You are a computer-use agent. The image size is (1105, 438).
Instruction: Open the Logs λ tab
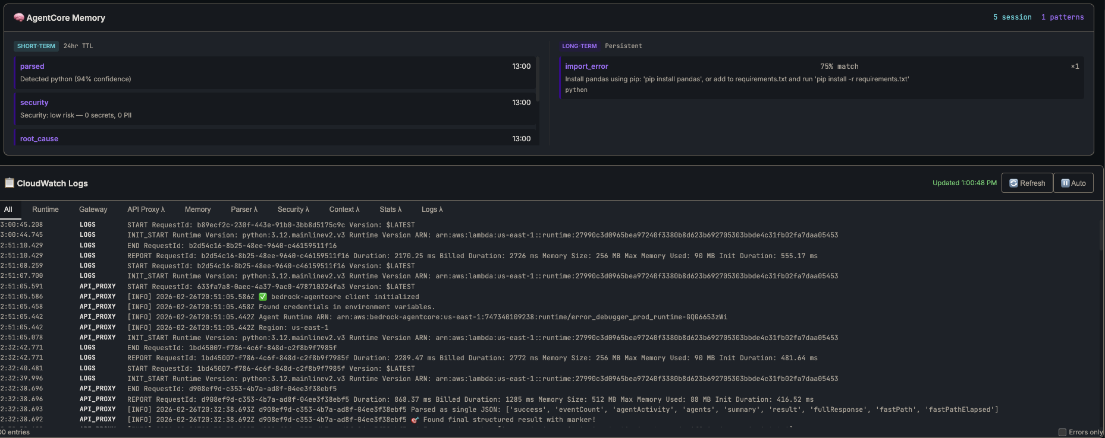432,210
